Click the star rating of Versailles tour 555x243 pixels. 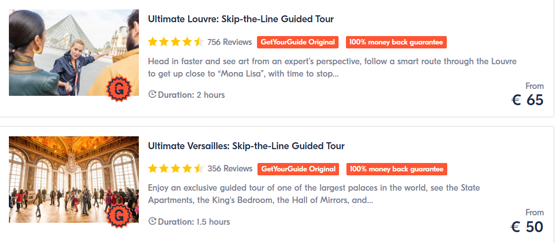176,169
